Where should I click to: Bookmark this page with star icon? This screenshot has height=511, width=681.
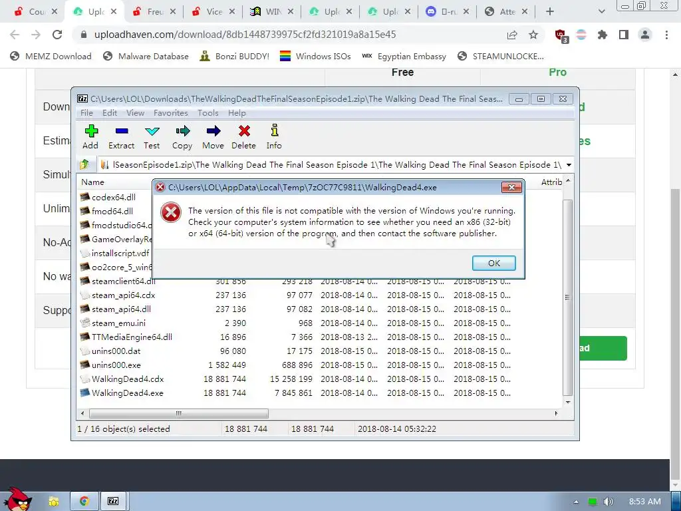click(533, 35)
